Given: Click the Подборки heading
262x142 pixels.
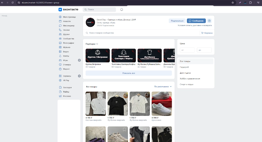Looking at the screenshot, I should pyautogui.click(x=90, y=44).
